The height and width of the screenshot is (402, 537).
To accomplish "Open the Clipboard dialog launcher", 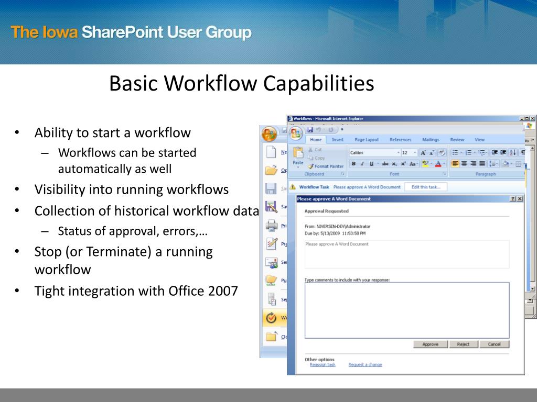I will [343, 174].
